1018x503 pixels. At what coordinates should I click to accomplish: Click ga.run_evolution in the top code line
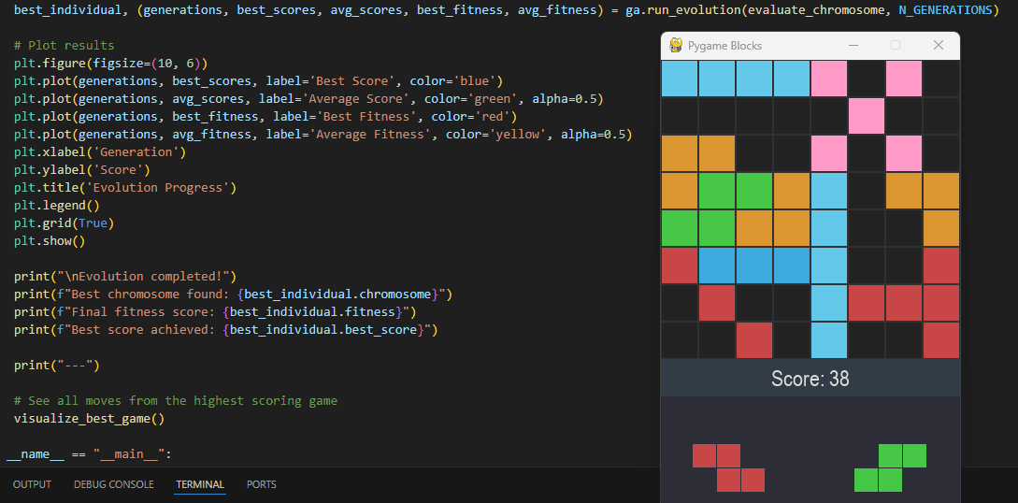pyautogui.click(x=684, y=10)
